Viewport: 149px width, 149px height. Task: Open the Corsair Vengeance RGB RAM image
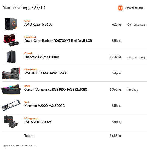11,89
